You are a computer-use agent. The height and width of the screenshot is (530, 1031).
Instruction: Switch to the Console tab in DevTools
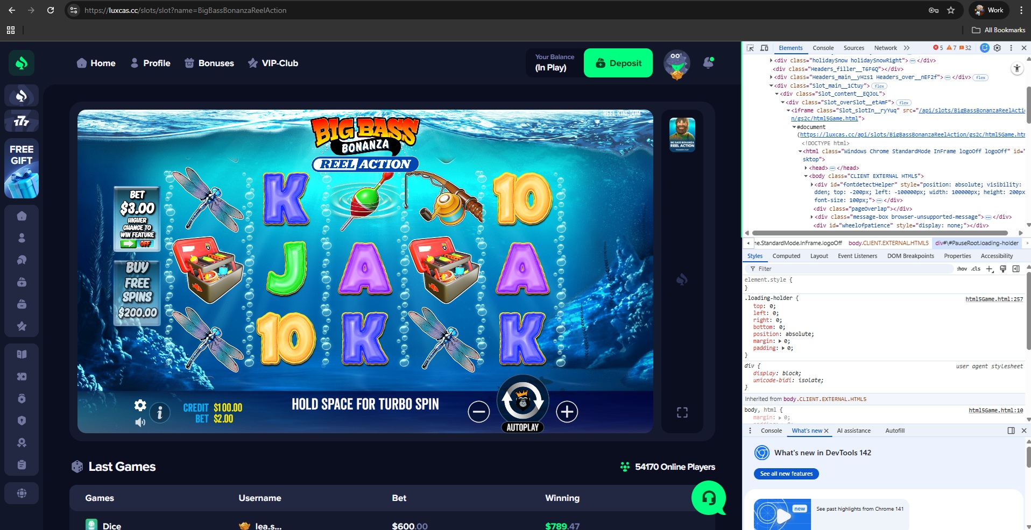click(823, 48)
